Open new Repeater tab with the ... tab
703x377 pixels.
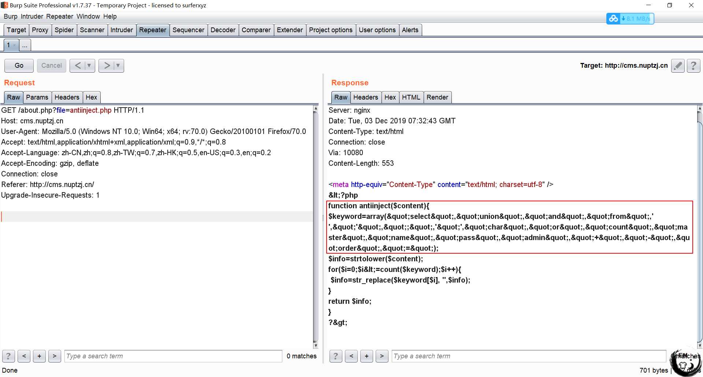tap(25, 45)
